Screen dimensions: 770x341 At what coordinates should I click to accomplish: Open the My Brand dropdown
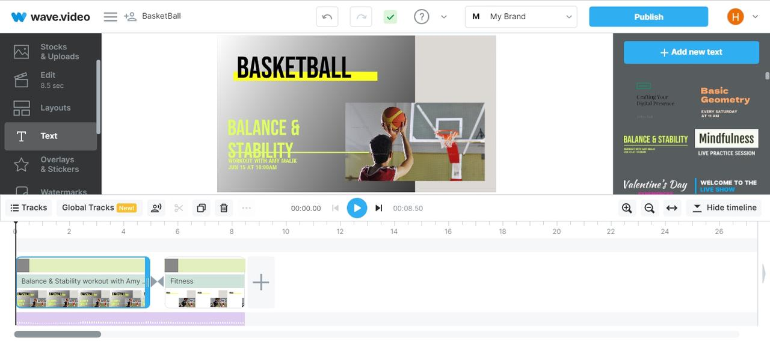coord(521,17)
